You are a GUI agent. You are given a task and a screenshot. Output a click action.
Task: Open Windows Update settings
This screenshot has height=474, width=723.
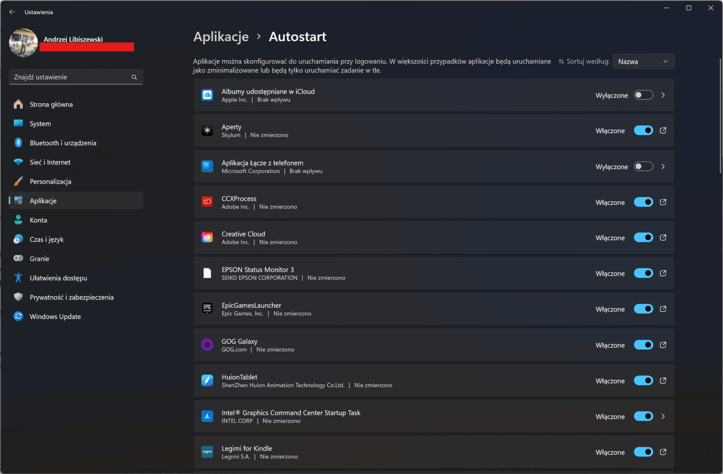tap(76, 317)
